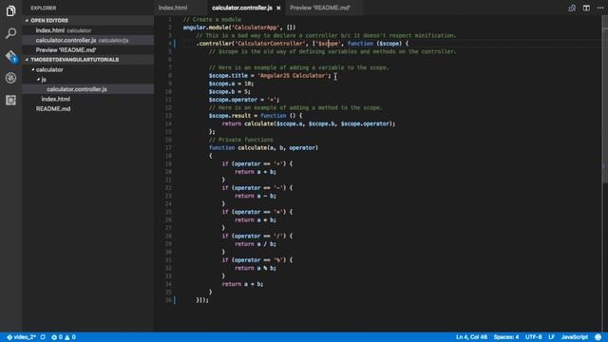Click the '$scope.result = function ()' line
608x342 pixels.
tap(256, 116)
